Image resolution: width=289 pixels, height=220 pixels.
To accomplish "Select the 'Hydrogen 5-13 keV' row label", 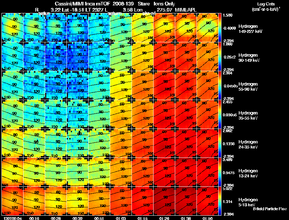I will click(248, 202).
